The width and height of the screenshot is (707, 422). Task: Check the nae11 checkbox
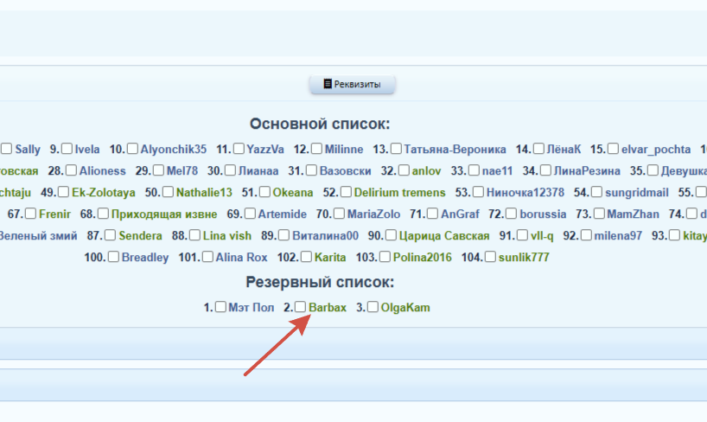474,170
